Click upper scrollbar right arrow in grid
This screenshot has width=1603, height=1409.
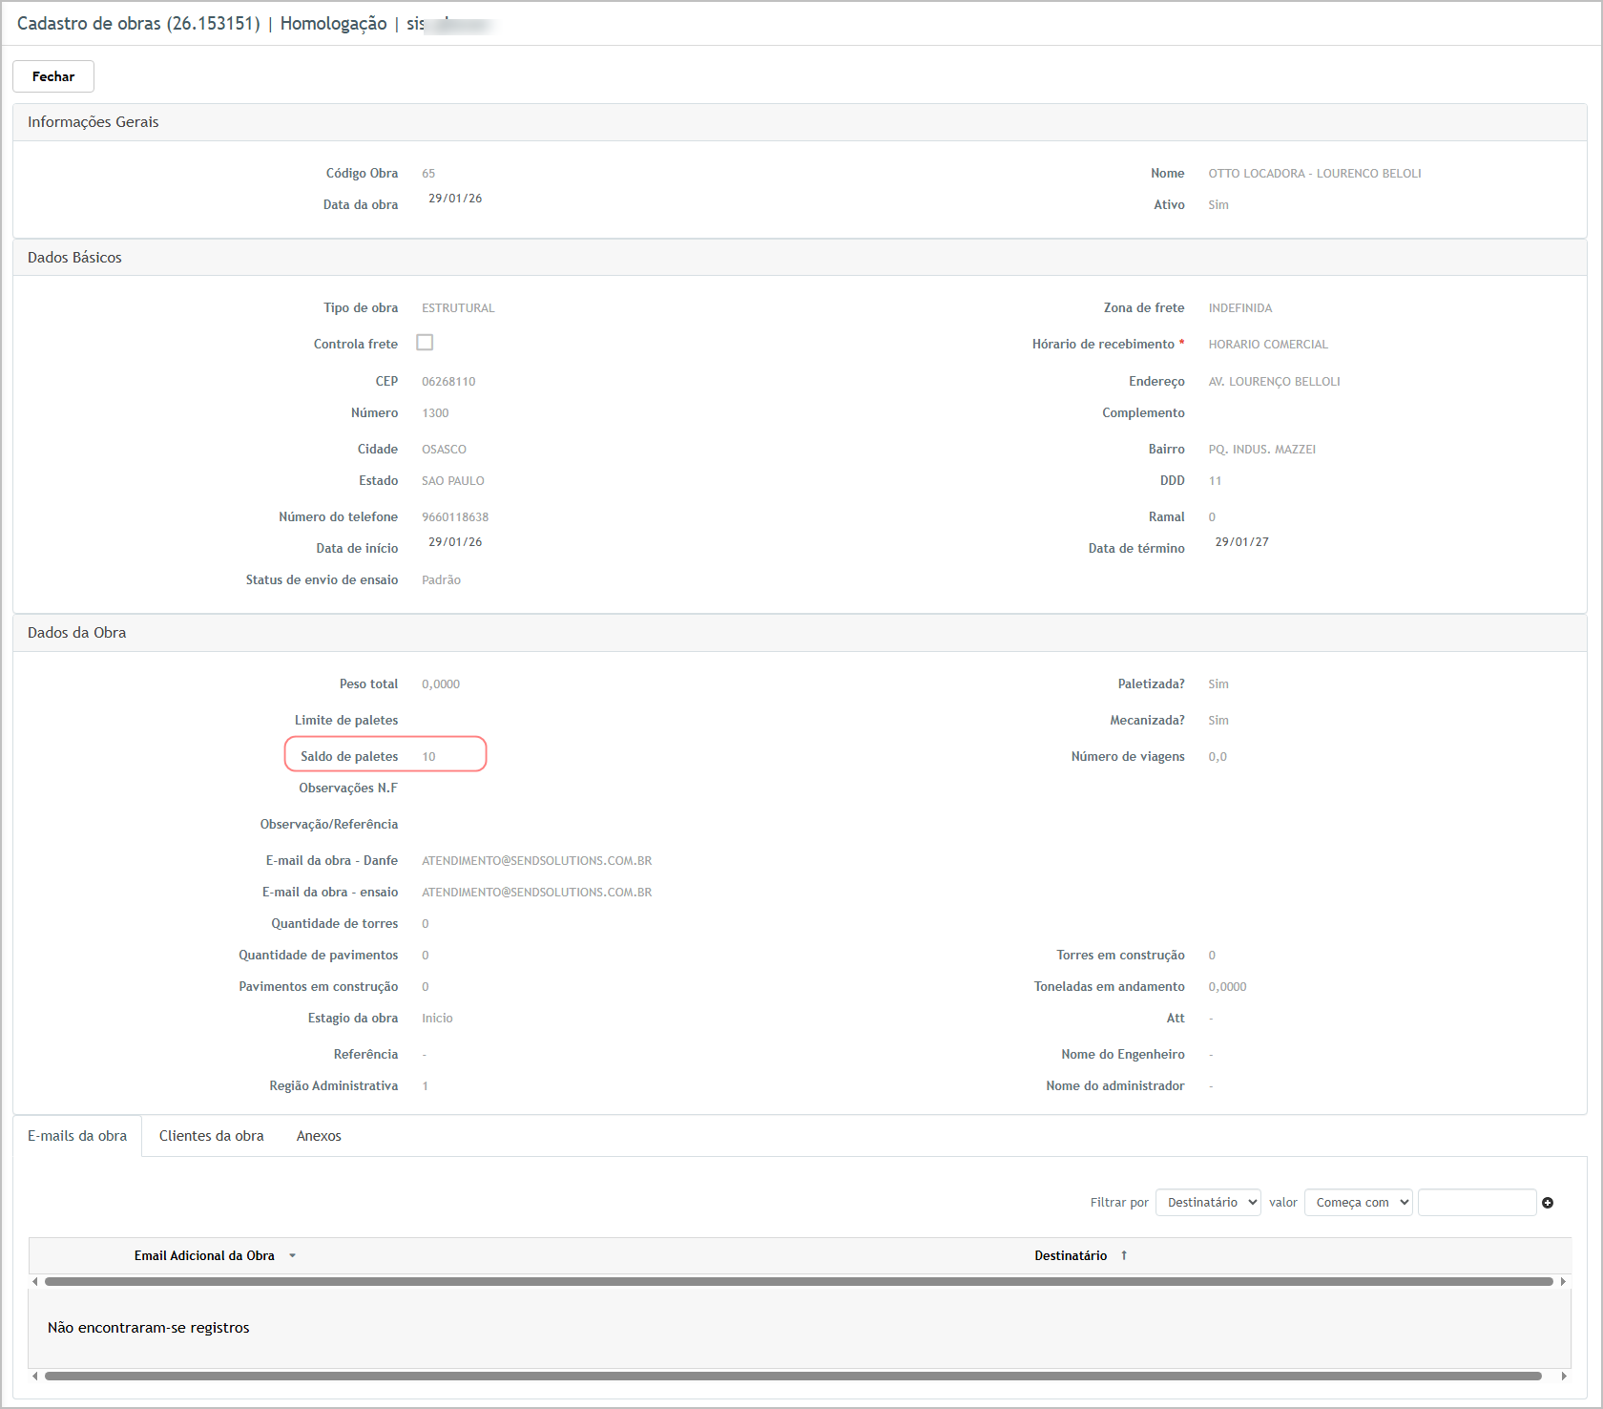pyautogui.click(x=1563, y=1281)
